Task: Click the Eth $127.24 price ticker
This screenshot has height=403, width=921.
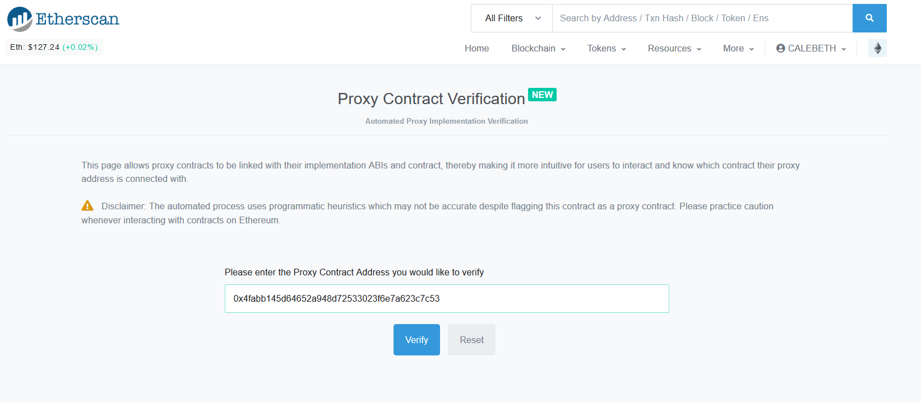Action: 53,47
